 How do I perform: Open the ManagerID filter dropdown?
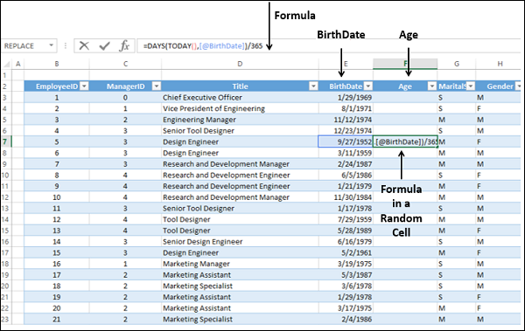click(156, 86)
